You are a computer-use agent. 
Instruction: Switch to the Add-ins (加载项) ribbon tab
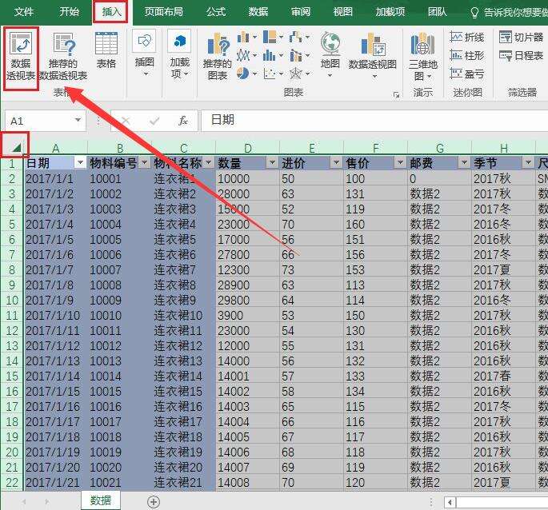390,12
